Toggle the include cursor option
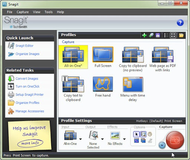This screenshot has height=160, width=190. (x=136, y=134)
